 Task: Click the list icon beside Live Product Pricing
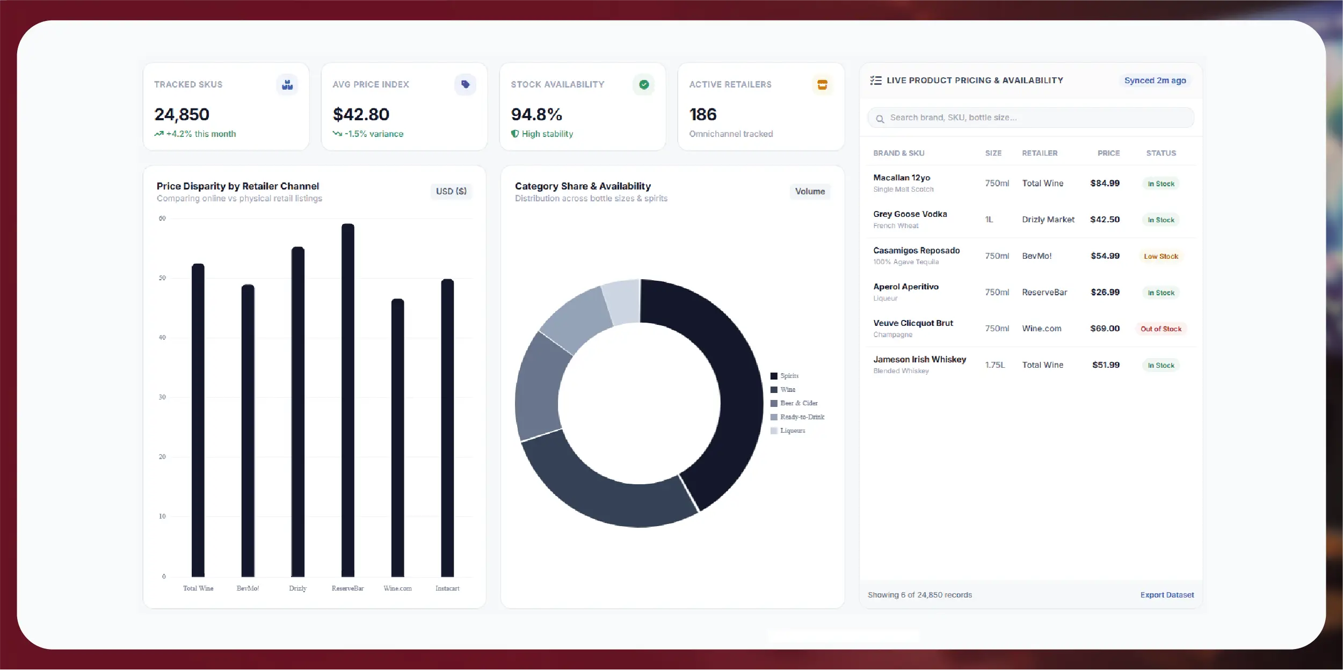point(876,81)
